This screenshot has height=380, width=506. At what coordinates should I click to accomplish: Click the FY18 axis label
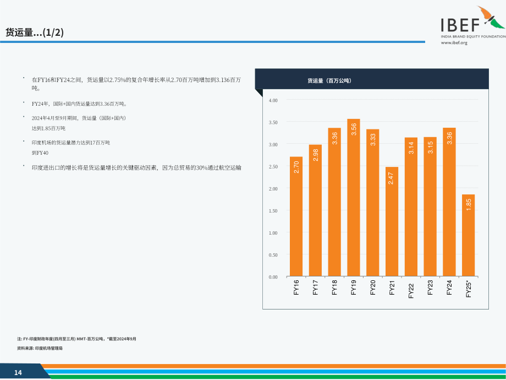(x=334, y=287)
